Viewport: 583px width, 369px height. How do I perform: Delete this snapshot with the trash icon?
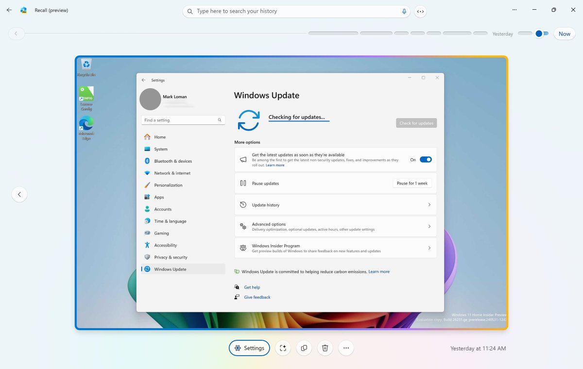325,348
